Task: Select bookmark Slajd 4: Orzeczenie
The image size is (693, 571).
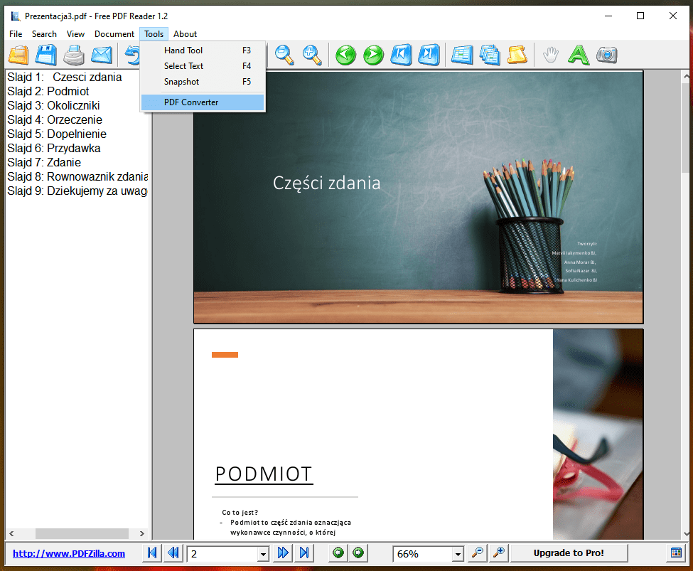Action: pos(55,119)
